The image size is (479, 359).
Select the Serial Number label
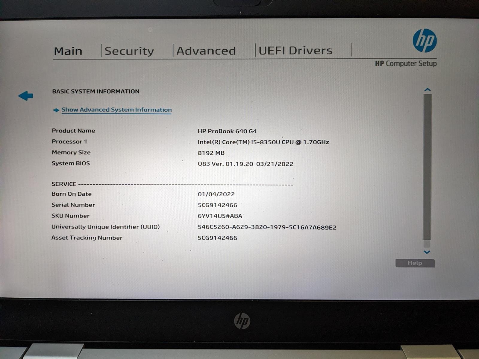(x=73, y=205)
